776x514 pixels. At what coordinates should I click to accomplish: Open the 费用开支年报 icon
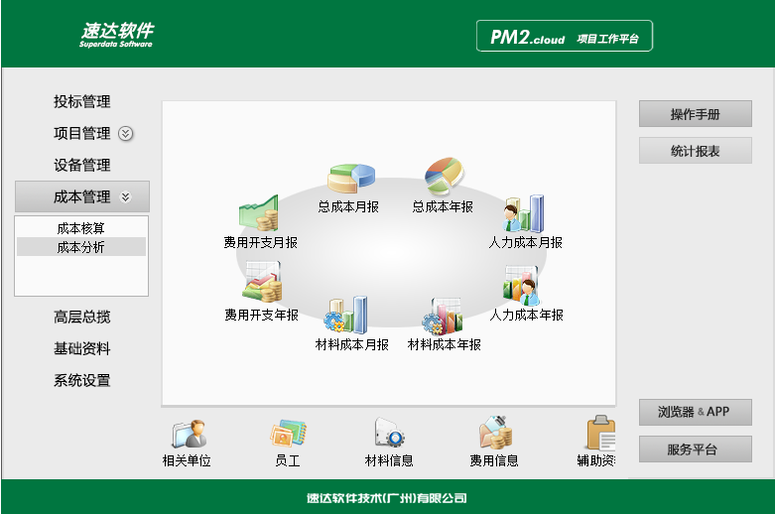click(262, 282)
